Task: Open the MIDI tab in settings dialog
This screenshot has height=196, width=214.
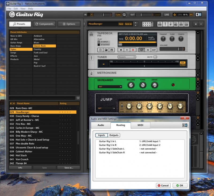Action: pos(140,125)
